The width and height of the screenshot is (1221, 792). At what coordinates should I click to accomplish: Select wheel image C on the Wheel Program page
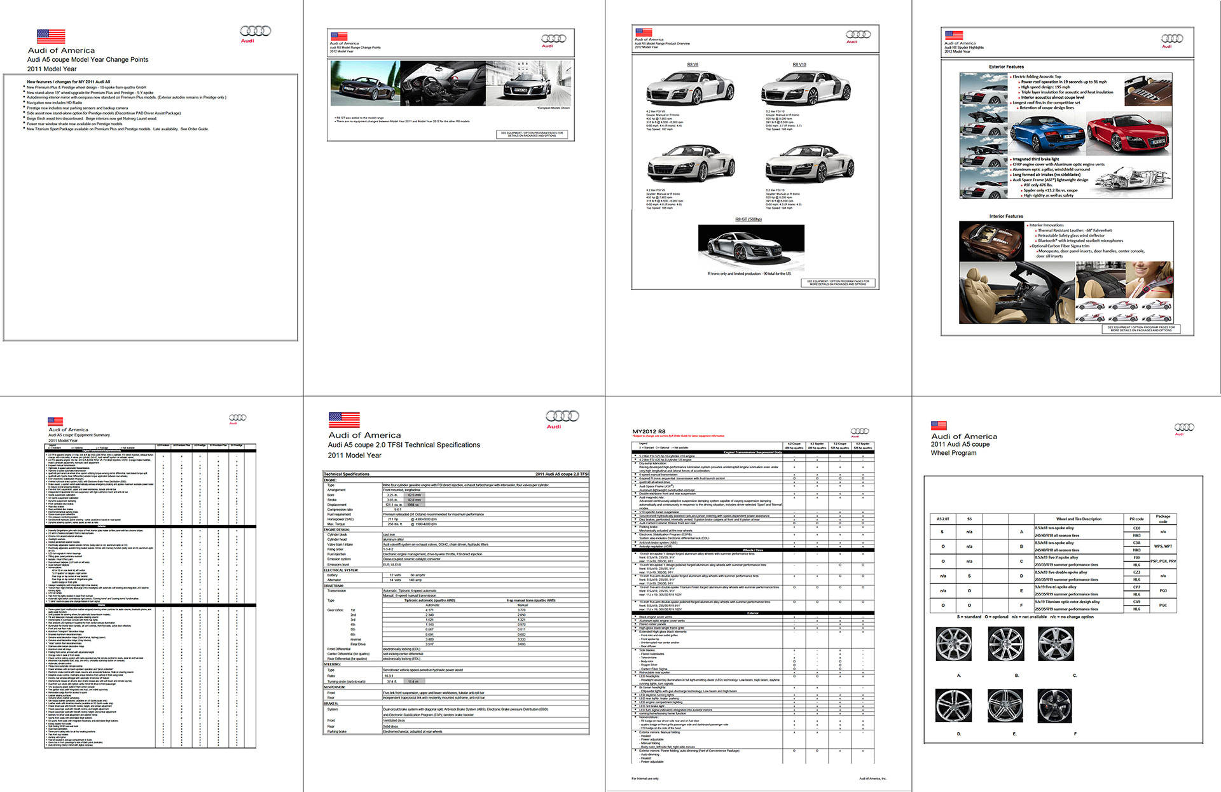tap(1056, 644)
